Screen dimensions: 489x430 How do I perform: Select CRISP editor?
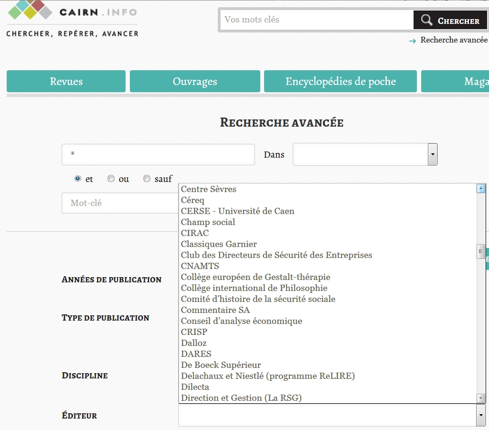328,332
